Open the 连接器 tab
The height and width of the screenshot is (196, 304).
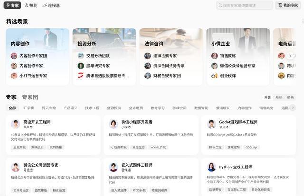click(52, 5)
